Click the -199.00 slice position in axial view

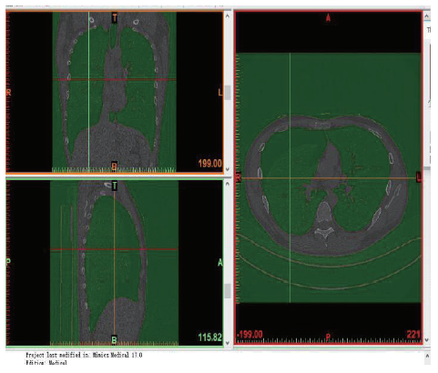pyautogui.click(x=250, y=334)
